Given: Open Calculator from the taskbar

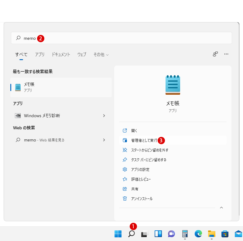Looking at the screenshot, I should coord(185,234).
